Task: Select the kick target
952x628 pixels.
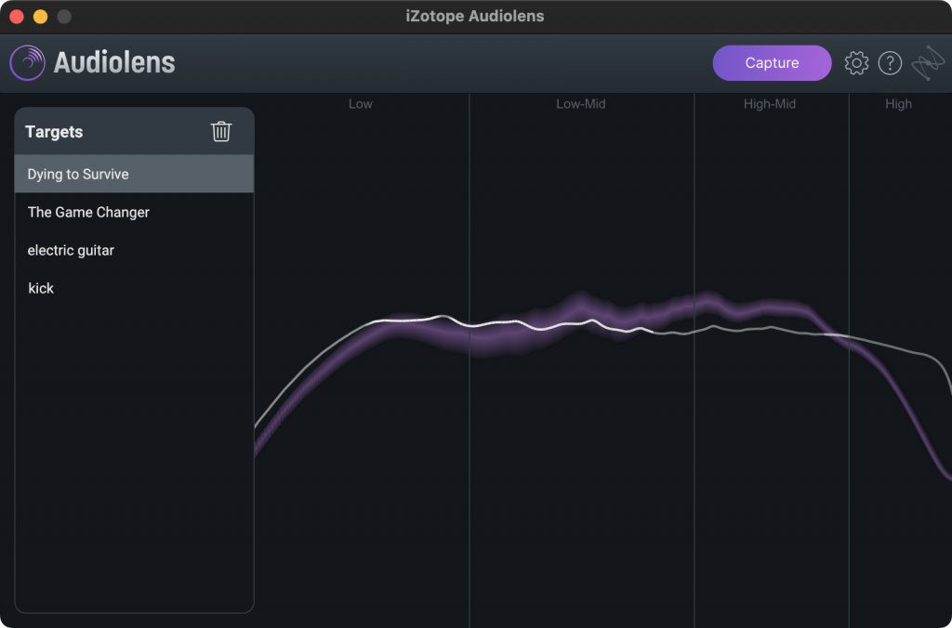Action: [x=134, y=288]
